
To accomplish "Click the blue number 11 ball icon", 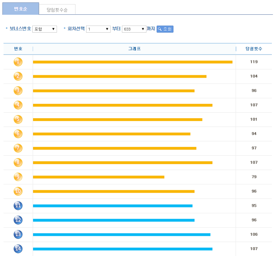I will 18,205.
